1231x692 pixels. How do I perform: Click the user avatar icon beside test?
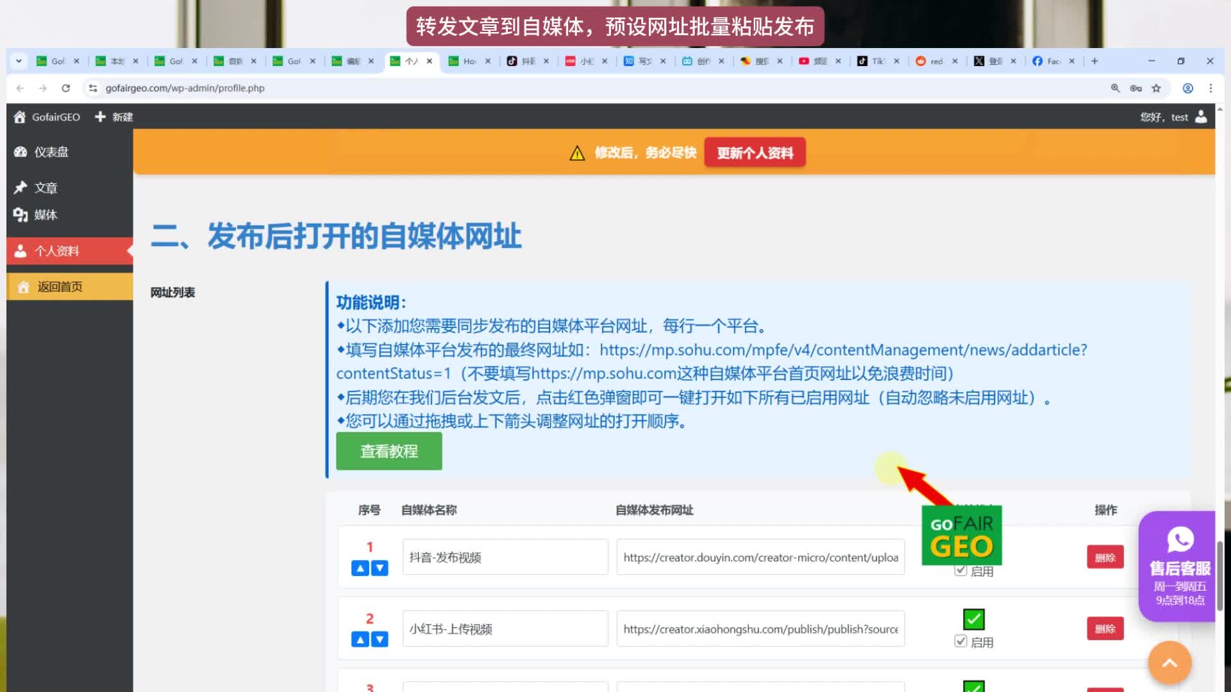1201,117
